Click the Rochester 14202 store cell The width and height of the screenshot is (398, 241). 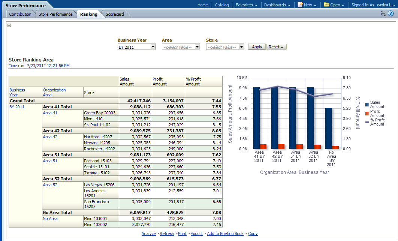click(101, 148)
